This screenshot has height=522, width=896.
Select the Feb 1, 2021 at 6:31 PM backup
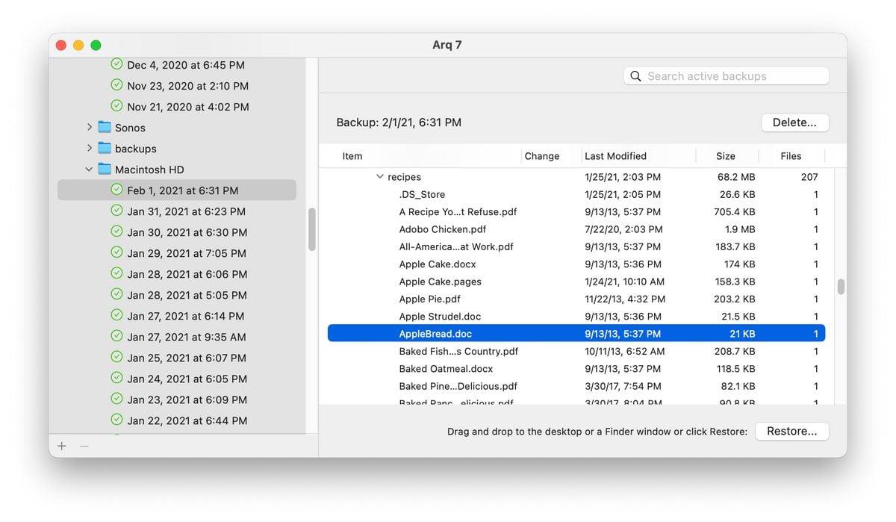pyautogui.click(x=177, y=190)
